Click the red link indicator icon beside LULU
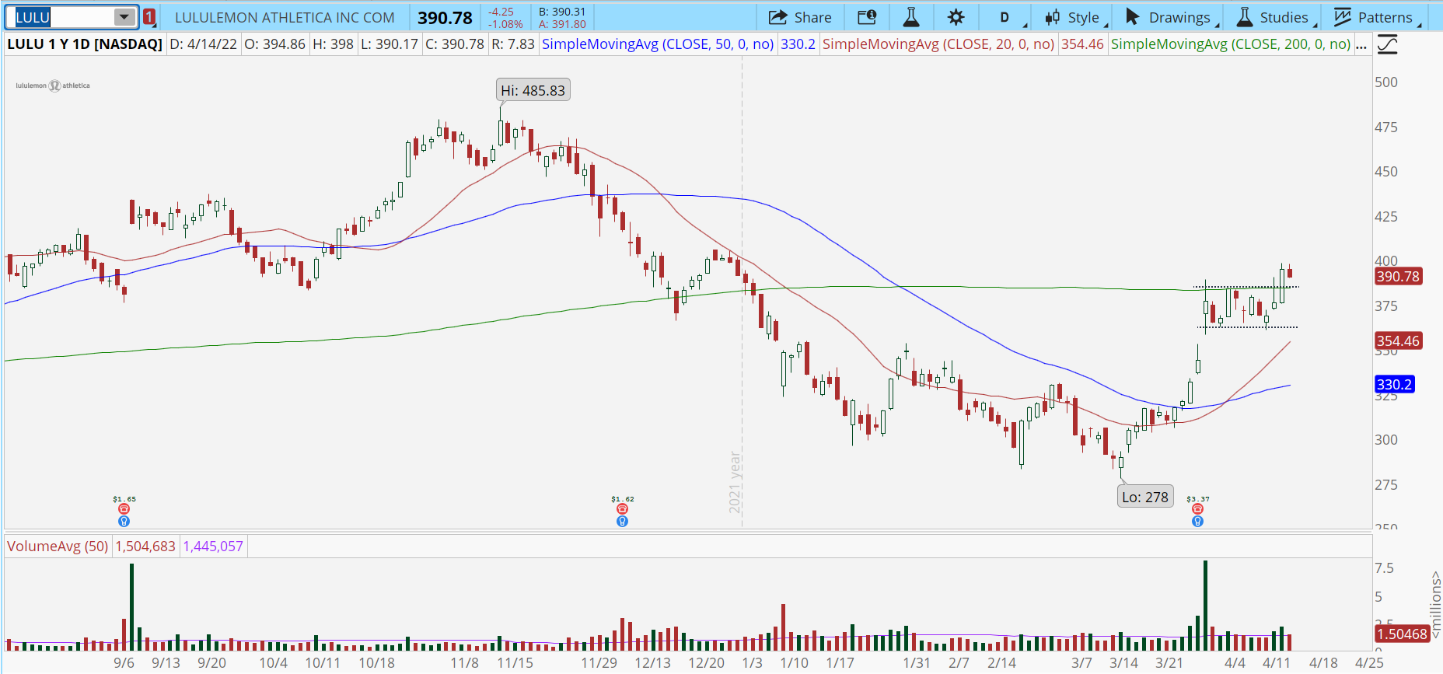Image resolution: width=1443 pixels, height=674 pixels. tap(149, 16)
